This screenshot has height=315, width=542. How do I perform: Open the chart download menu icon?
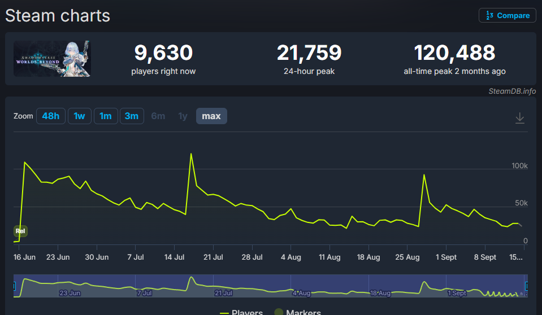tap(519, 118)
